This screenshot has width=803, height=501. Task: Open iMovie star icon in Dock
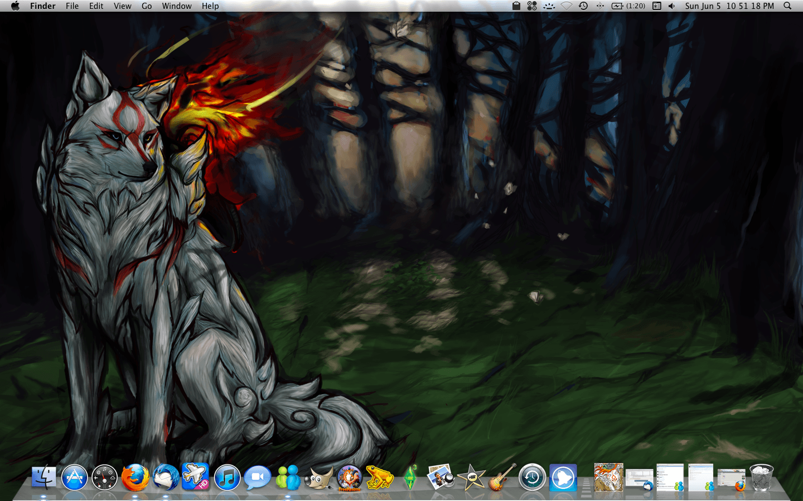(471, 478)
